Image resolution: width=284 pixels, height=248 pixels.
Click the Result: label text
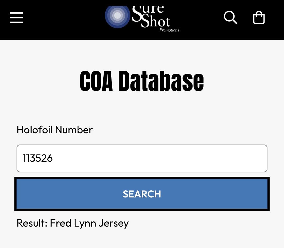[x=32, y=223]
